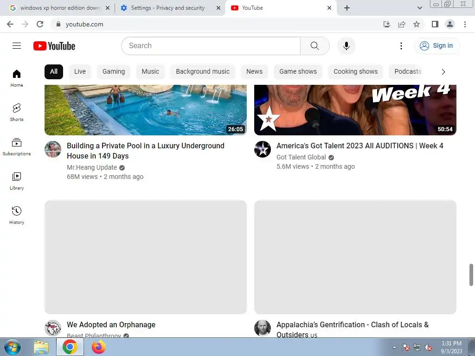Click Beast Philanthropy channel avatar

point(53,328)
